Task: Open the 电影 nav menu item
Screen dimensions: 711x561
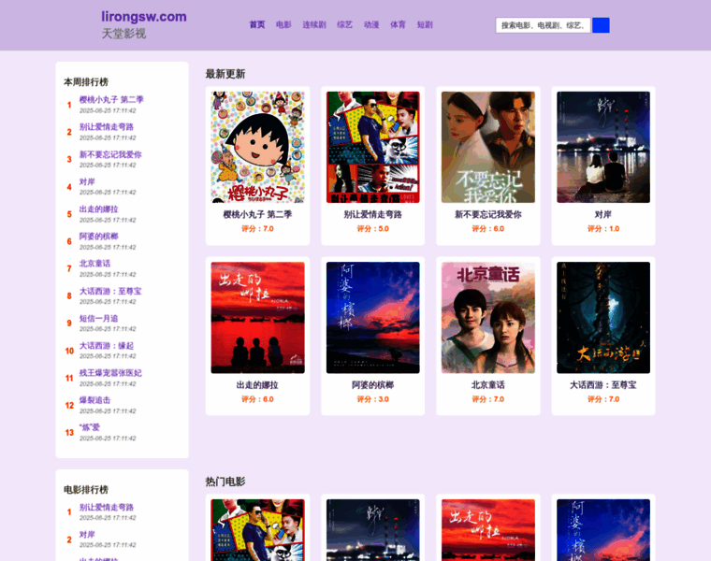Action: coord(283,25)
